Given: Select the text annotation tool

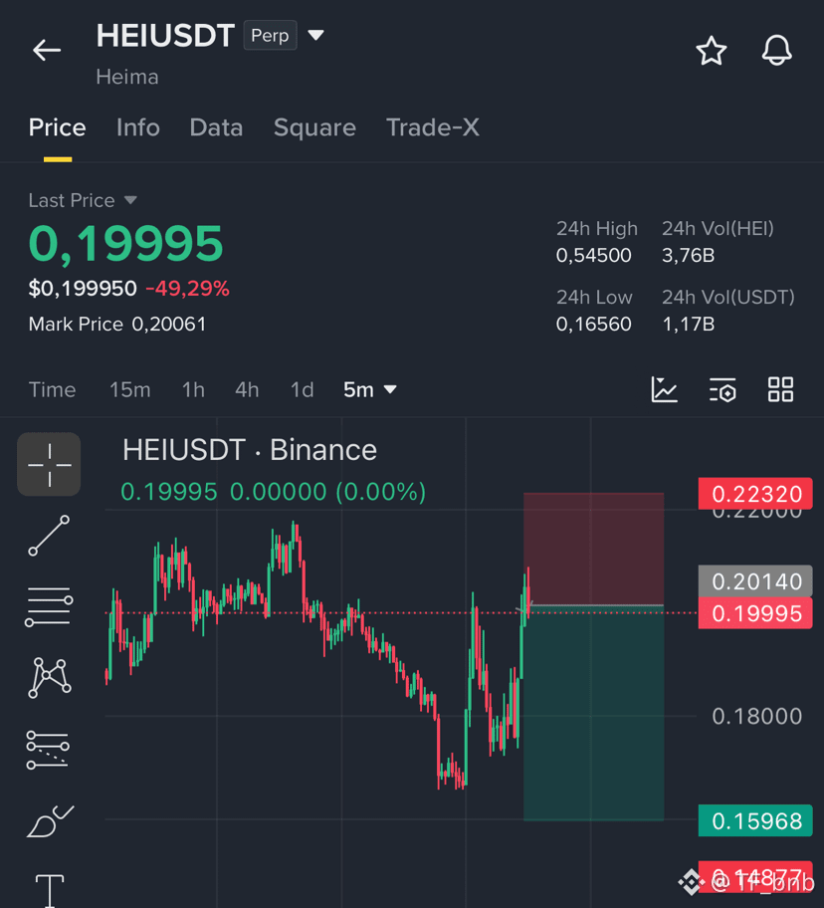Looking at the screenshot, I should pyautogui.click(x=50, y=890).
